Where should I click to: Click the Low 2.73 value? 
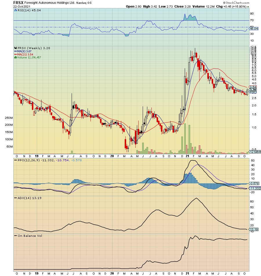point(166,6)
